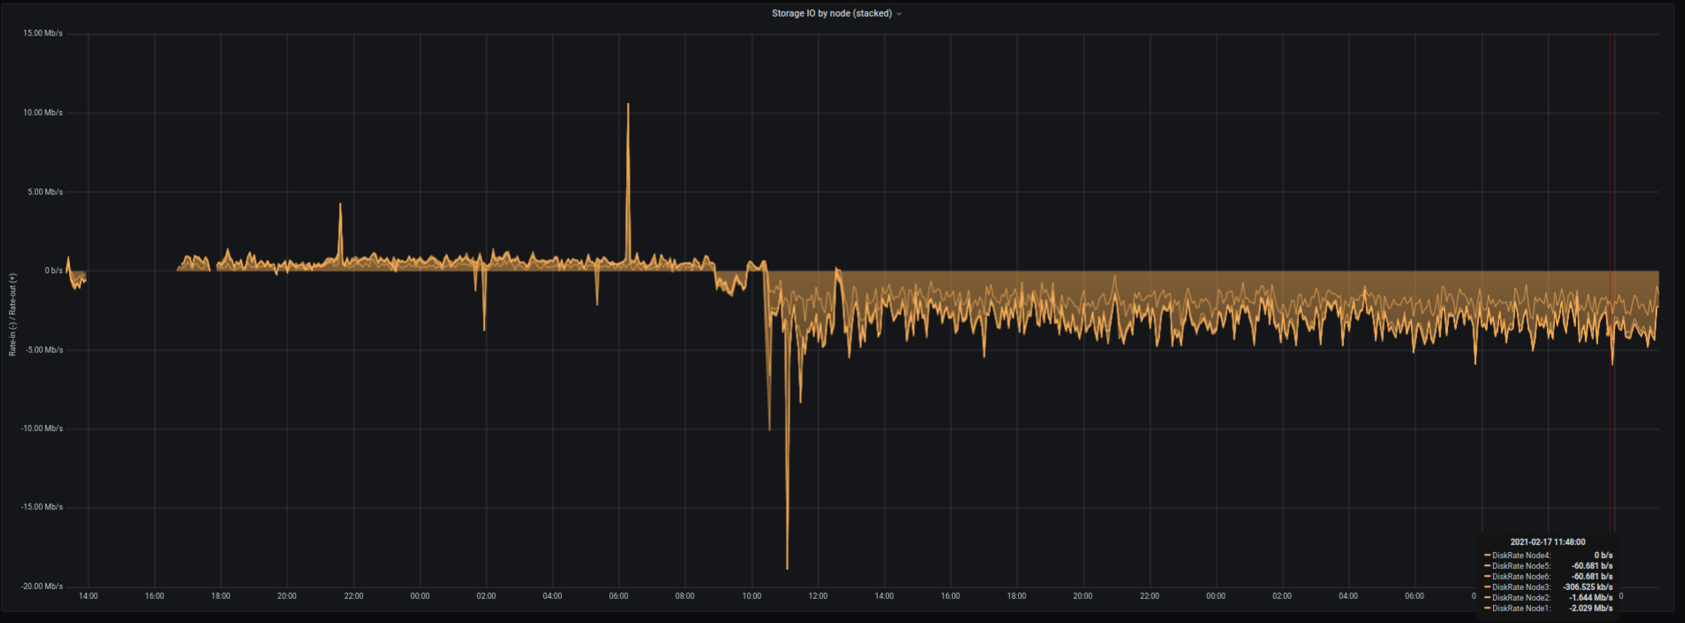
Task: Select DiskRate Node1 label in tooltip
Action: pos(1521,608)
